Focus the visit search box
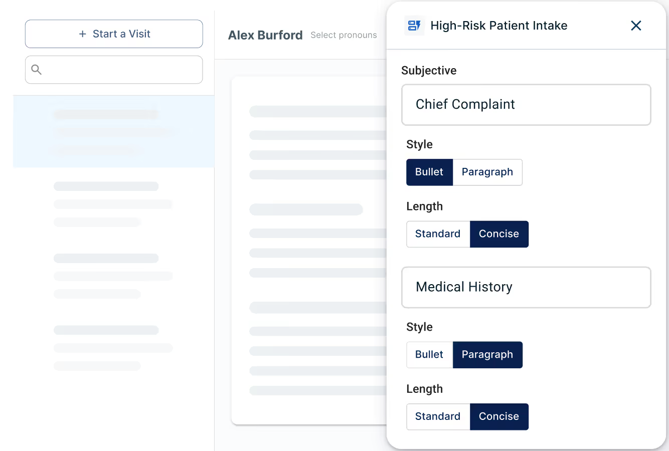 [120, 70]
